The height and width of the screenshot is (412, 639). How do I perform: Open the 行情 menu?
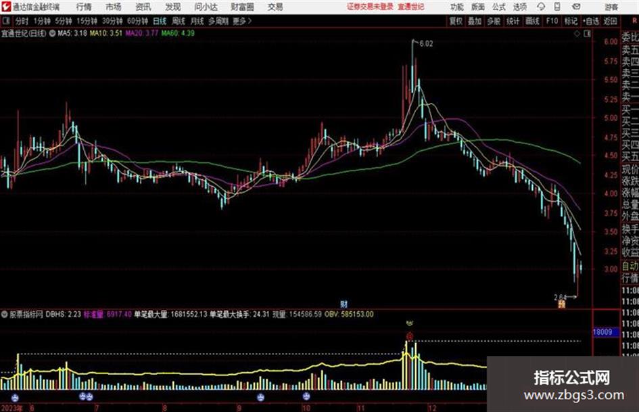84,7
